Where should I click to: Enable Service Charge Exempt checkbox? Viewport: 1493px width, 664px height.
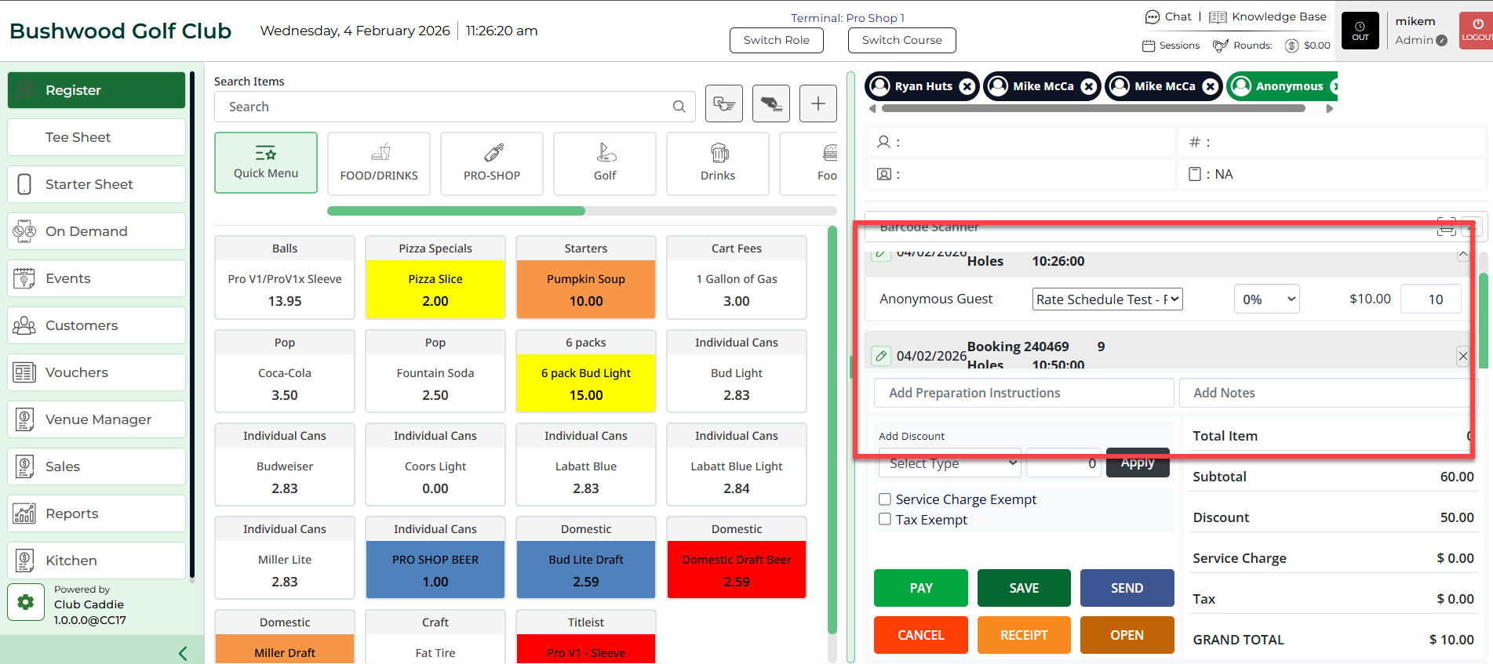pyautogui.click(x=885, y=499)
